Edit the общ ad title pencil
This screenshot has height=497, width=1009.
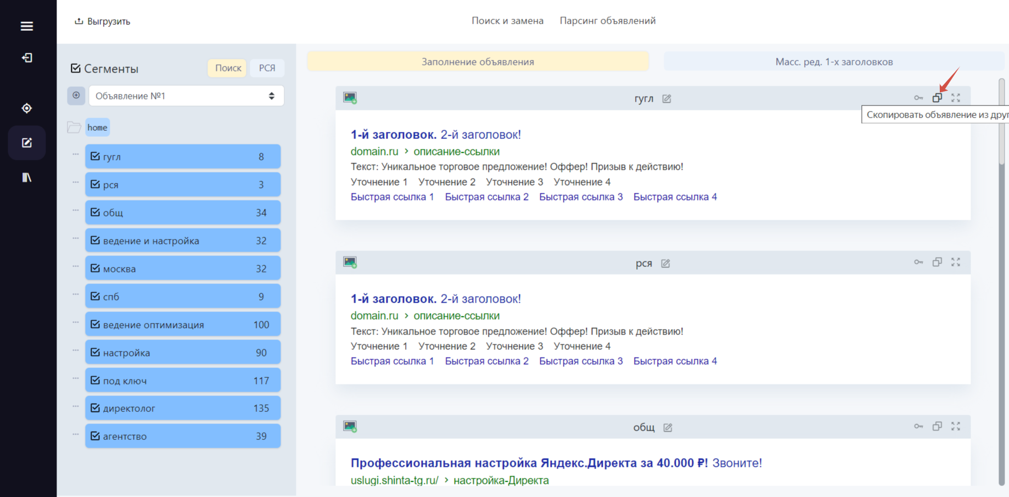click(668, 427)
